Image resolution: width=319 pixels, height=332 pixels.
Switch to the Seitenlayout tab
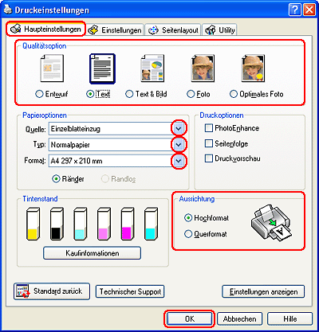(173, 30)
